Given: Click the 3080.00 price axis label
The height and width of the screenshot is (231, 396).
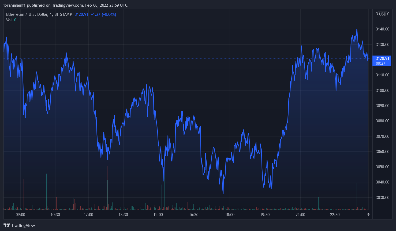Looking at the screenshot, I should (383, 121).
